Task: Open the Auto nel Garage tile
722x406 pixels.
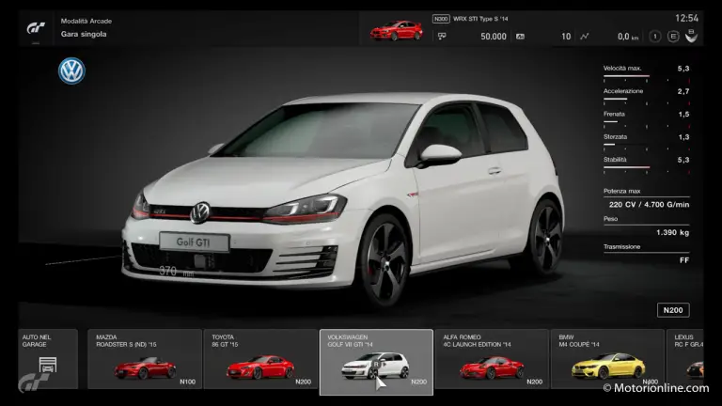Action: pyautogui.click(x=48, y=358)
